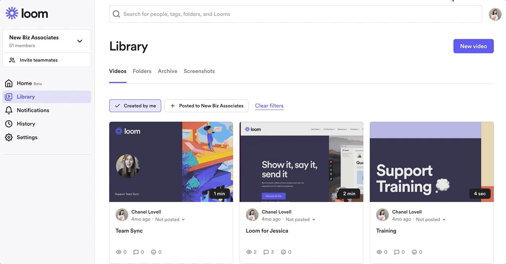Click the search field for people, tags, folders

295,14
